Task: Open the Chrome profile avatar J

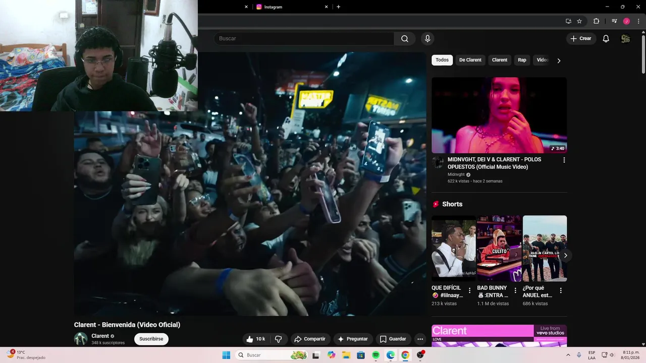Action: [x=626, y=21]
